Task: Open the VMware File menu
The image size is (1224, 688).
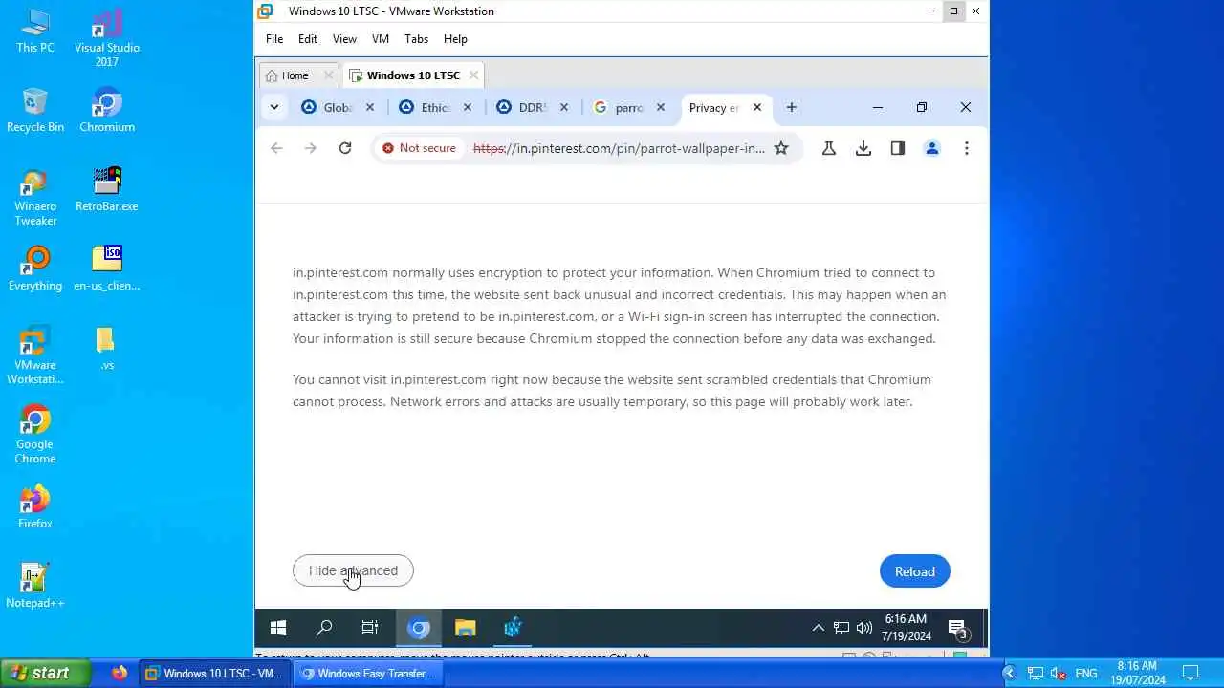Action: click(x=274, y=39)
